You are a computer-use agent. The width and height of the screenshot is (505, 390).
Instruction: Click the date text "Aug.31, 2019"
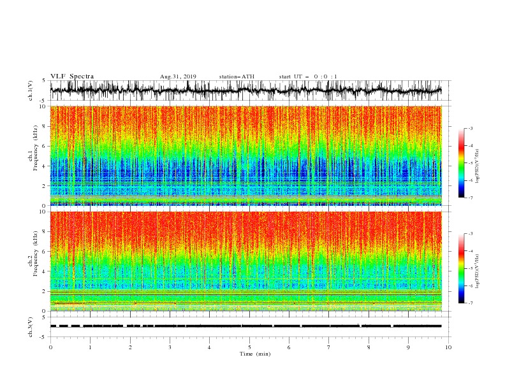click(x=178, y=76)
